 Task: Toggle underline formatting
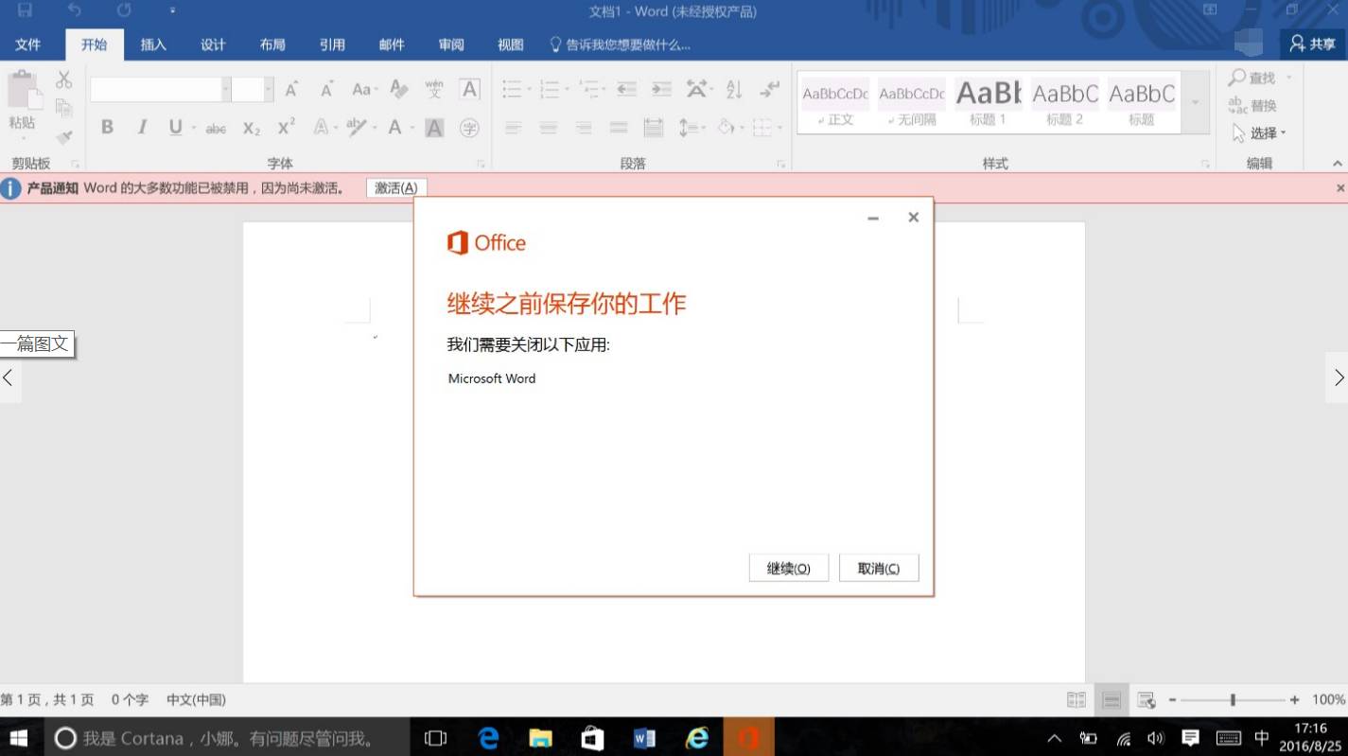[176, 128]
